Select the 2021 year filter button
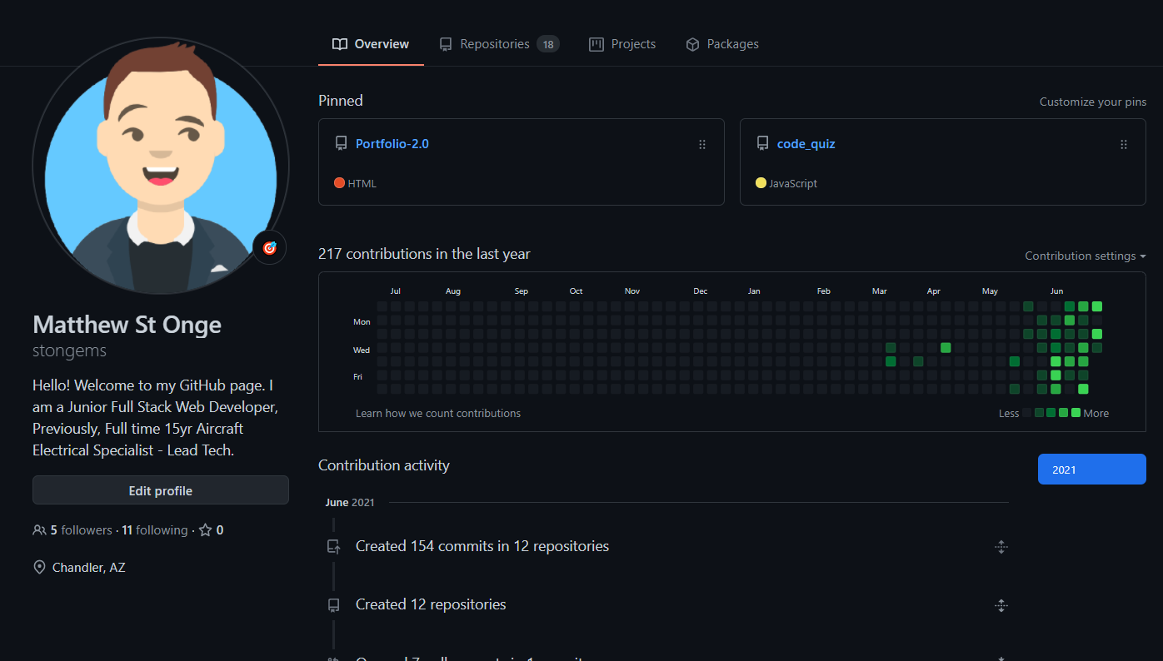 pyautogui.click(x=1091, y=470)
